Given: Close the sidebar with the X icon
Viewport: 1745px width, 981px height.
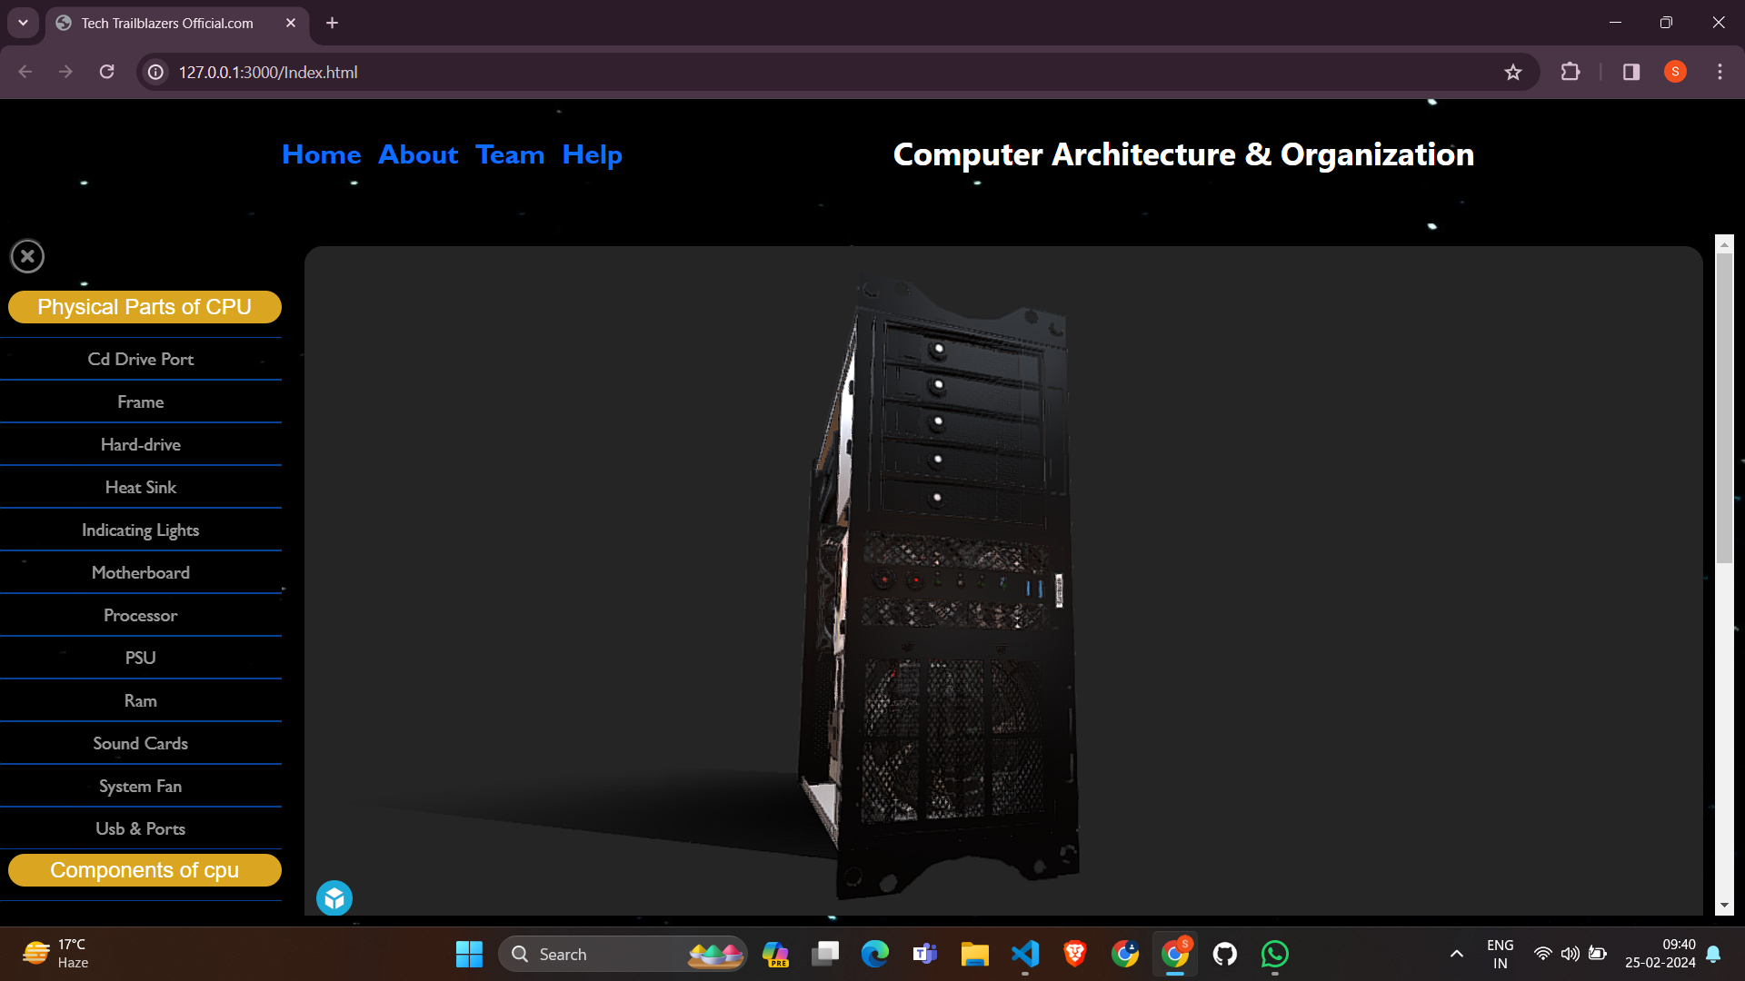Looking at the screenshot, I should (x=27, y=256).
